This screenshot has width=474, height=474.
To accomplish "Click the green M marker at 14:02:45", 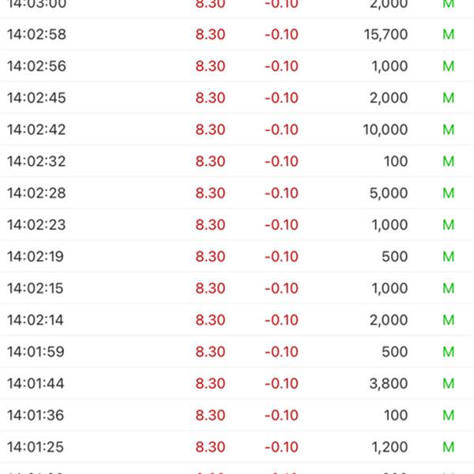I will tap(448, 98).
